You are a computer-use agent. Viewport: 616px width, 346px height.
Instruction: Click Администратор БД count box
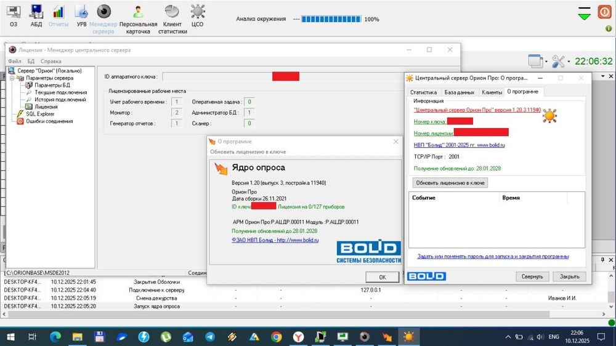tap(249, 113)
